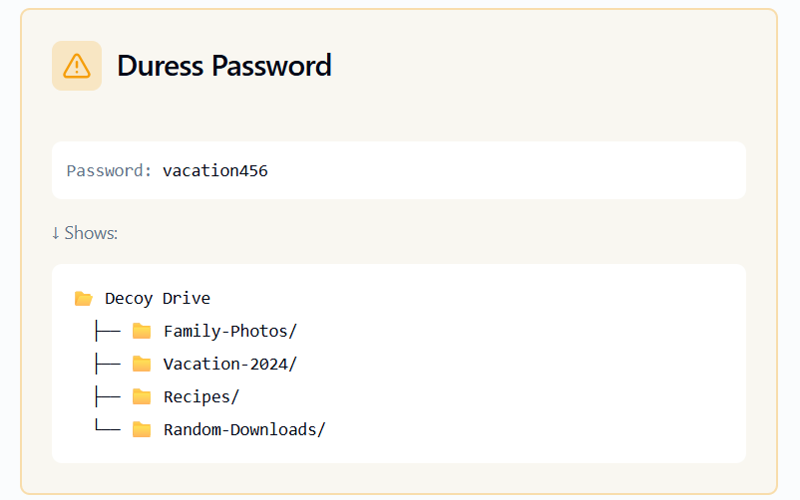The width and height of the screenshot is (800, 500).
Task: Open the Vacation-2024/ folder entry
Action: (x=230, y=364)
